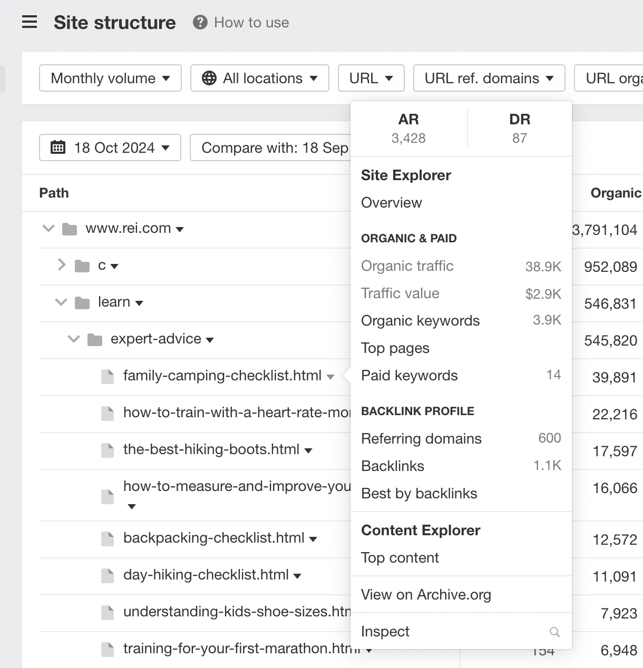Screen dimensions: 643x668
Task: Open the How to use link
Action: coord(251,22)
